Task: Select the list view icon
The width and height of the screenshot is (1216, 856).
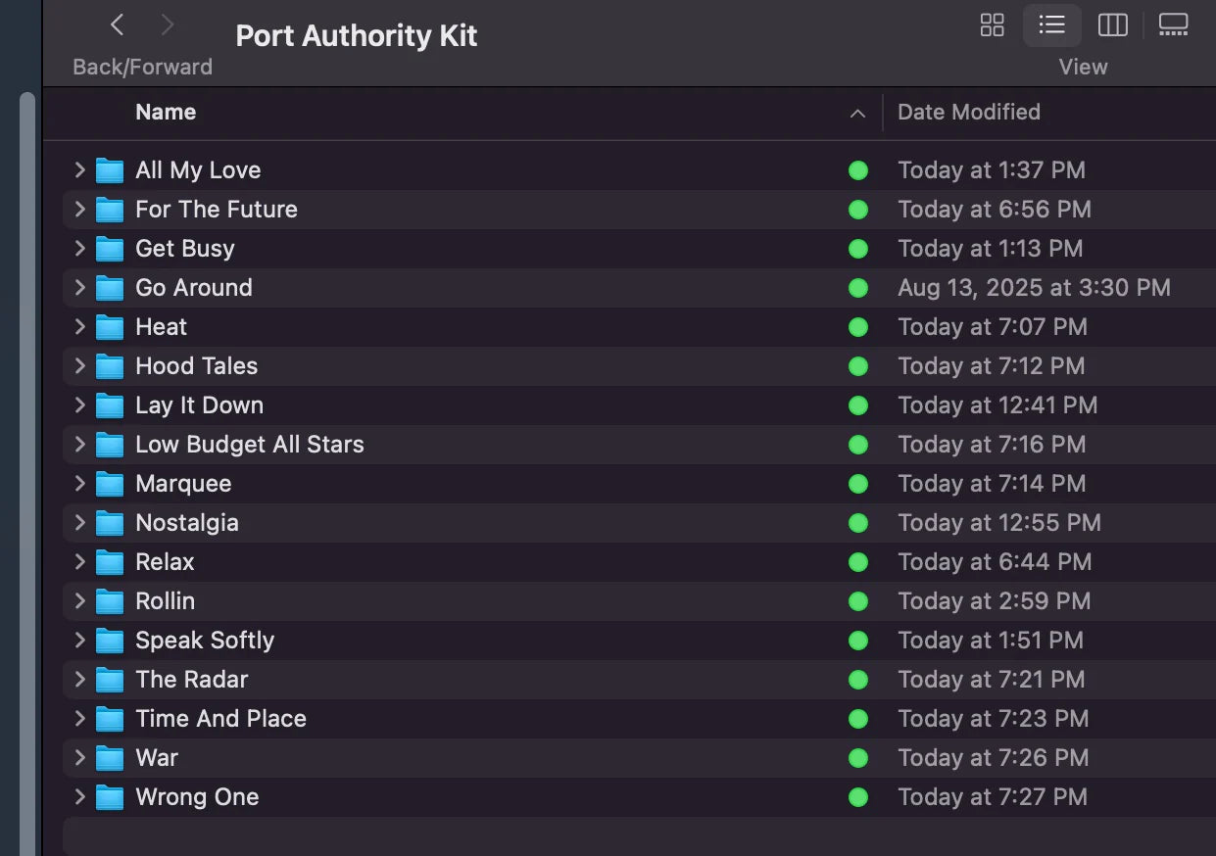Action: (x=1052, y=25)
